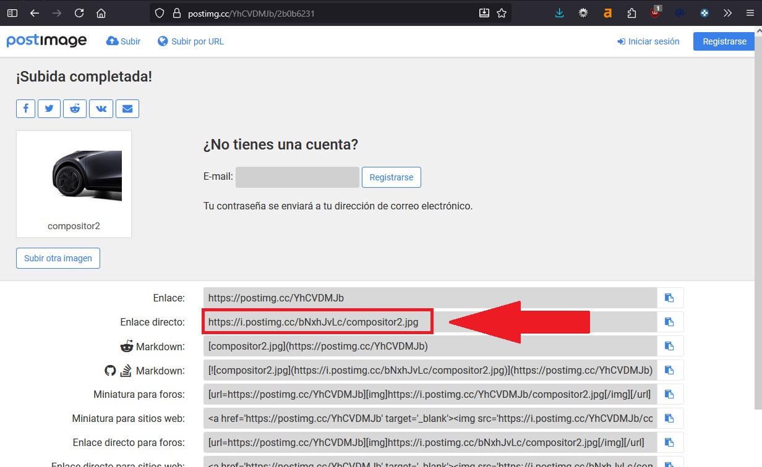Share upload on Twitter
762x467 pixels.
click(49, 109)
